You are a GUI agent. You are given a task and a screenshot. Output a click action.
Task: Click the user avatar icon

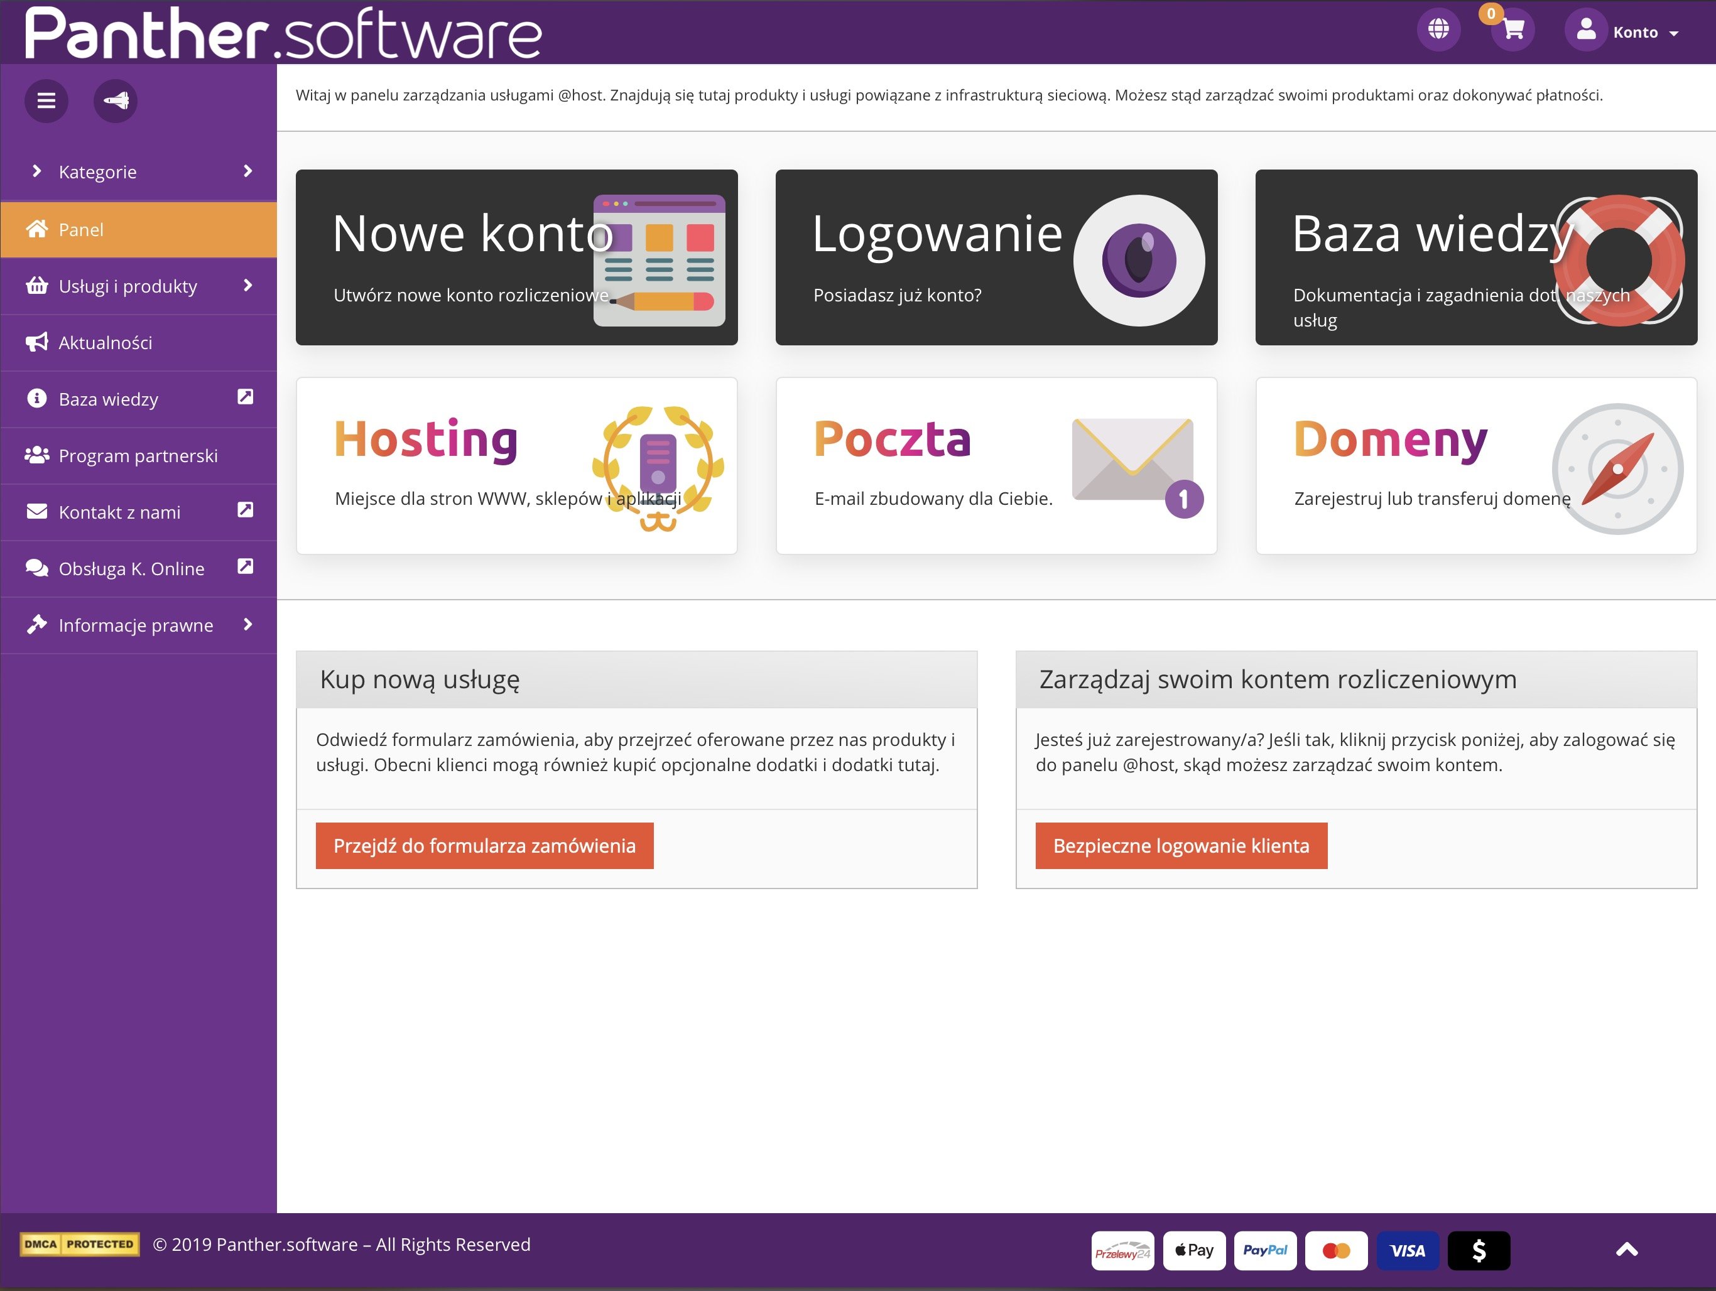(x=1586, y=30)
